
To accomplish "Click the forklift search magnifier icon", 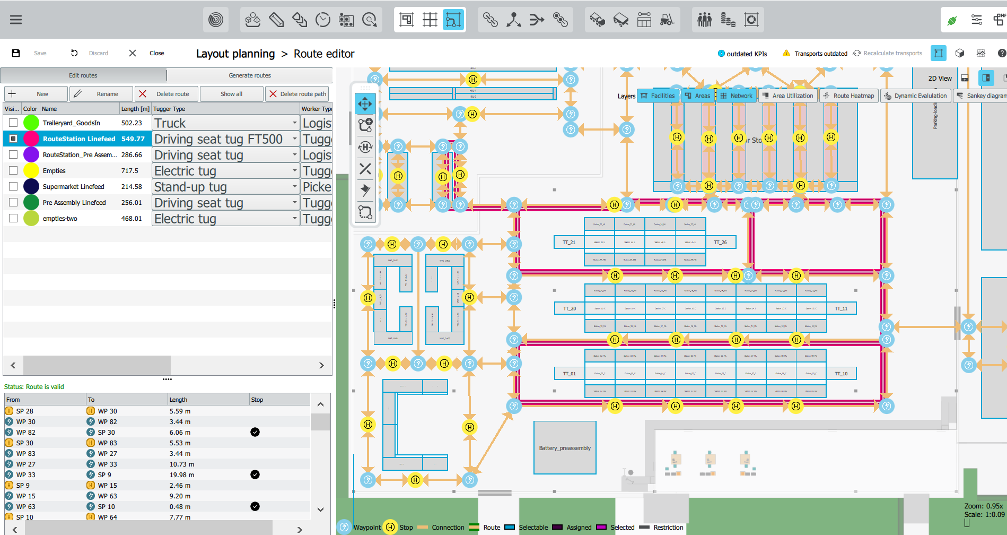I will click(370, 20).
